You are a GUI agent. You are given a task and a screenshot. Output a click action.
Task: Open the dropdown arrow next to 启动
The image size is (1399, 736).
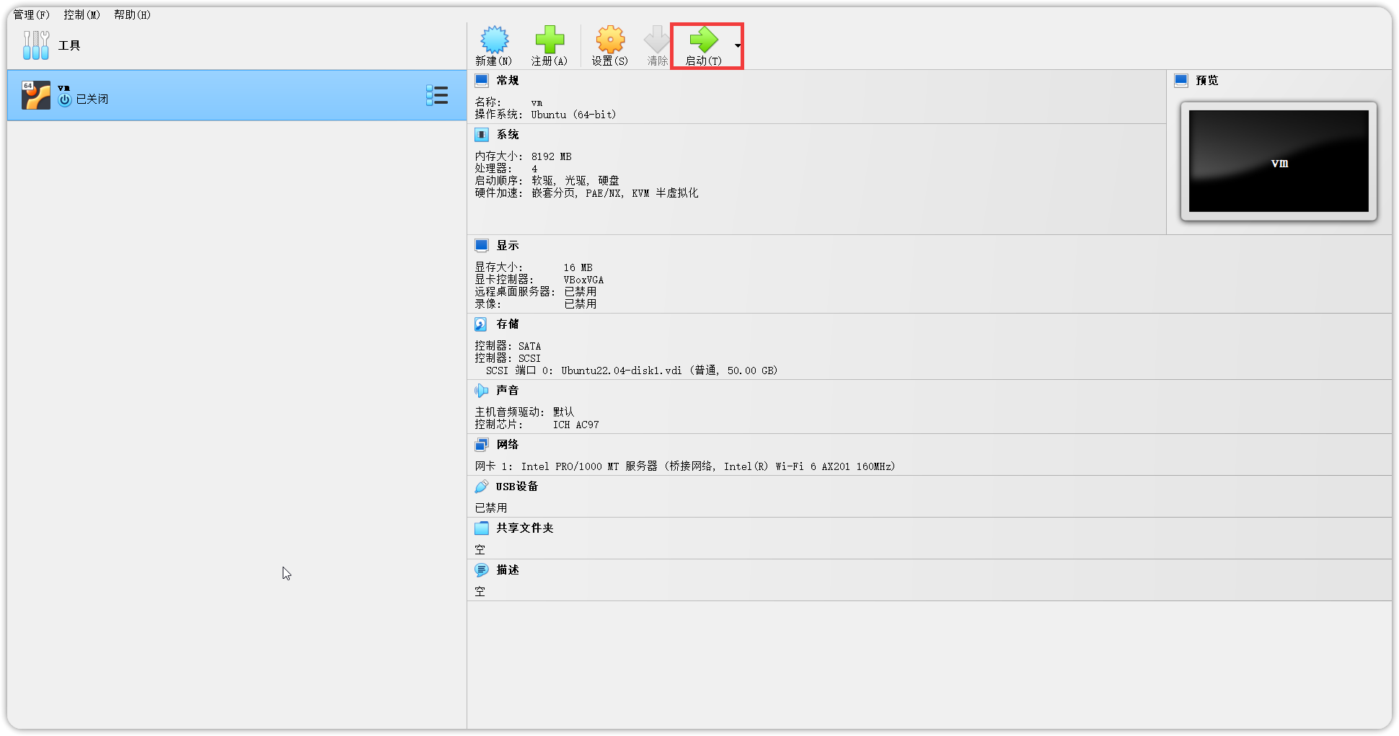[738, 45]
